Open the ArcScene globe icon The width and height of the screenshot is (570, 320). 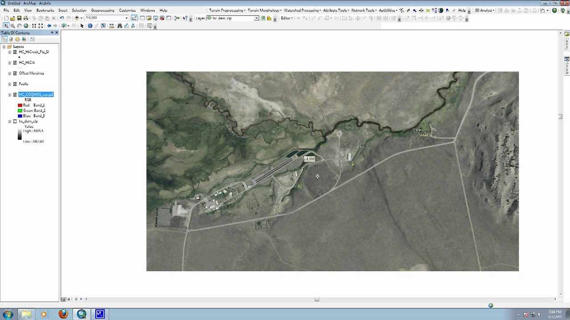pyautogui.click(x=554, y=10)
